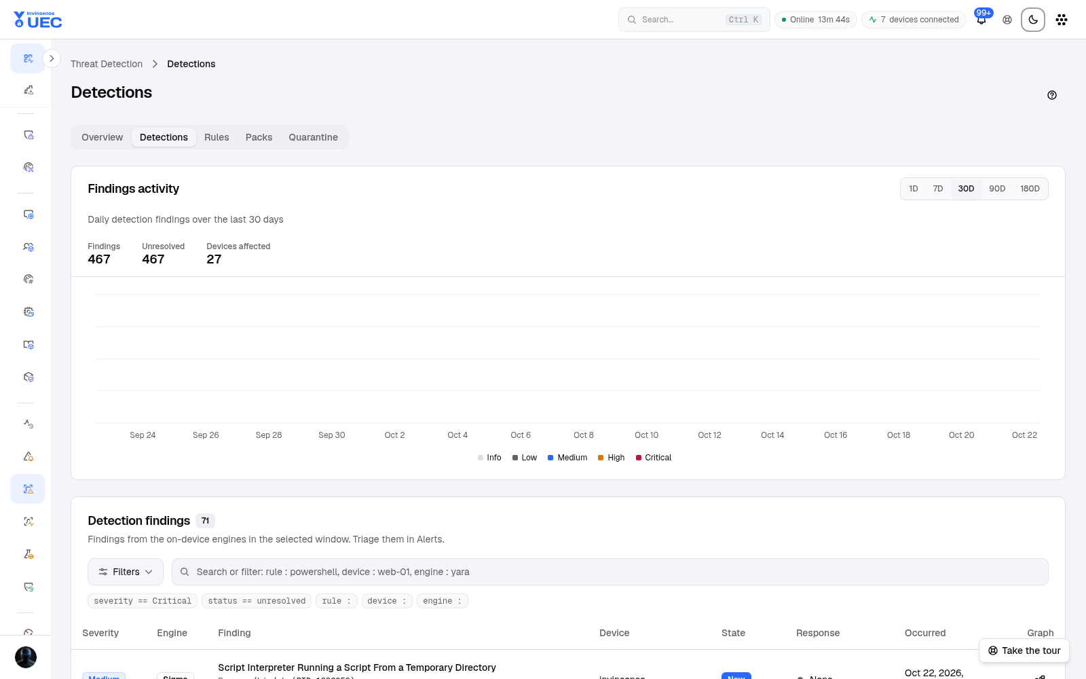The height and width of the screenshot is (679, 1086).
Task: Select the 180D time range
Action: click(1030, 189)
